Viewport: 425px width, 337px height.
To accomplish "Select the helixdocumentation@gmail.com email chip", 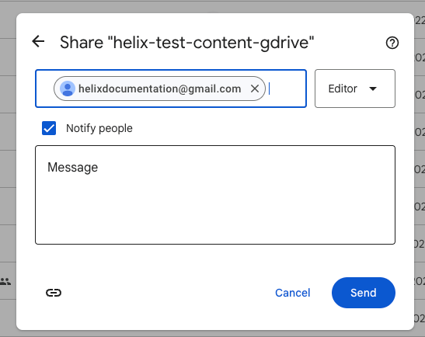I will point(159,89).
